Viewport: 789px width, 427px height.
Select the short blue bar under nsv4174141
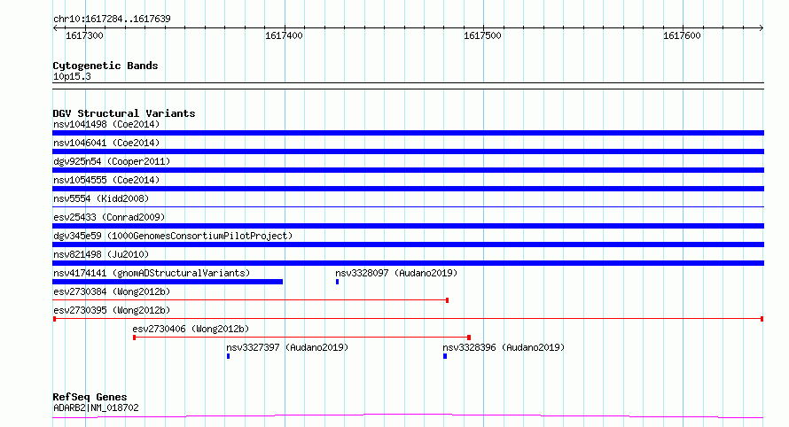(x=168, y=282)
